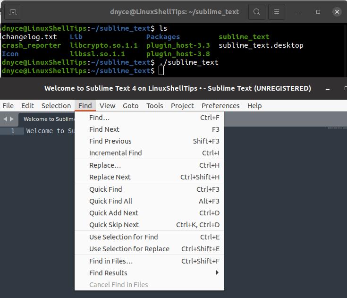Click libssl.so.1.1 in terminal listing
Image resolution: width=347 pixels, height=298 pixels.
pyautogui.click(x=97, y=54)
